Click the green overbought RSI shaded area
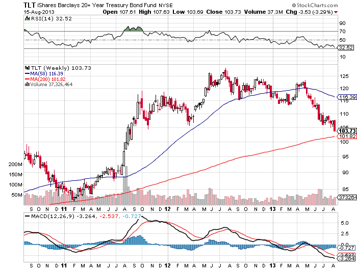 tap(133, 29)
